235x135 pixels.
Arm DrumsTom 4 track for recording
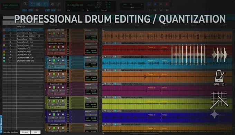(50, 101)
